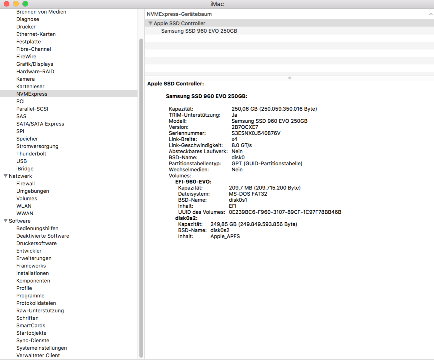Screen dimensions: 434x360
Task: Select Schriften in the sidebar
Action: pos(28,318)
